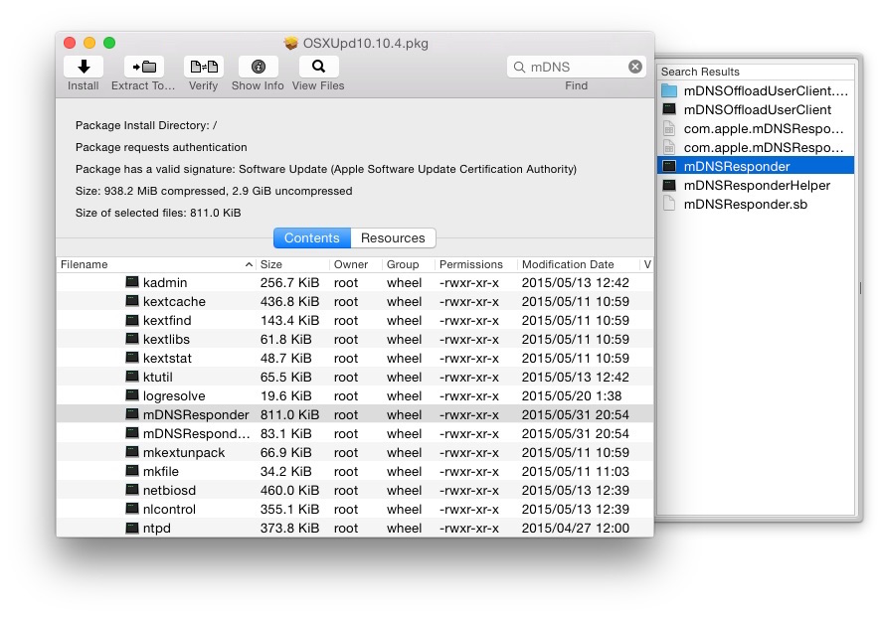This screenshot has height=617, width=880.
Task: Select the ktutil file icon
Action: click(x=132, y=377)
